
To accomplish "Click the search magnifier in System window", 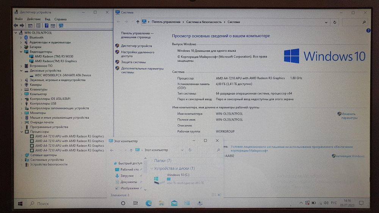I will [364, 22].
